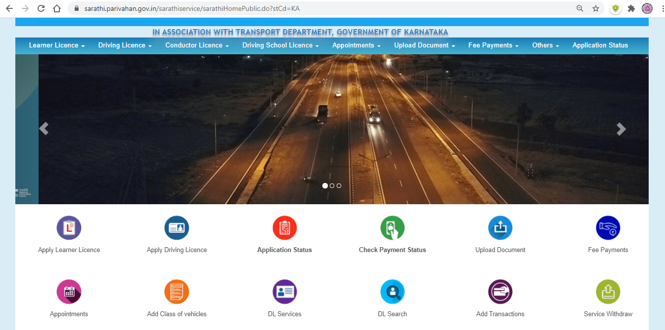The image size is (665, 330).
Task: Expand the Fee Payments navbar dropdown
Action: pos(493,45)
